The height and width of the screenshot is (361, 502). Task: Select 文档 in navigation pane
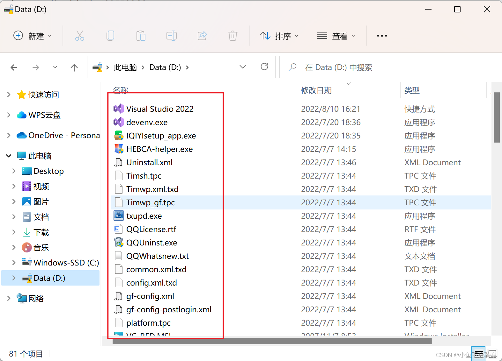41,217
